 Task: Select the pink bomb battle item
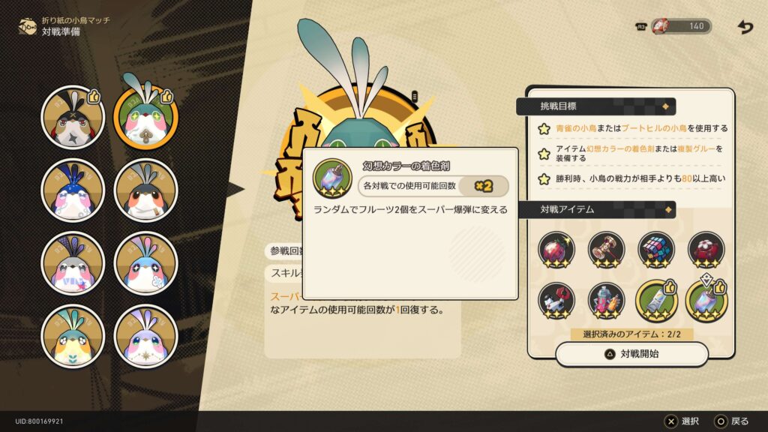coord(556,250)
